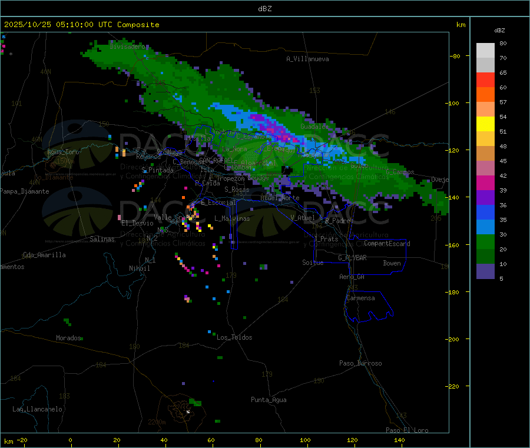Screen dimensions: 530x448
Task: Click the Cda_Amarilla map label
Action: point(44,255)
